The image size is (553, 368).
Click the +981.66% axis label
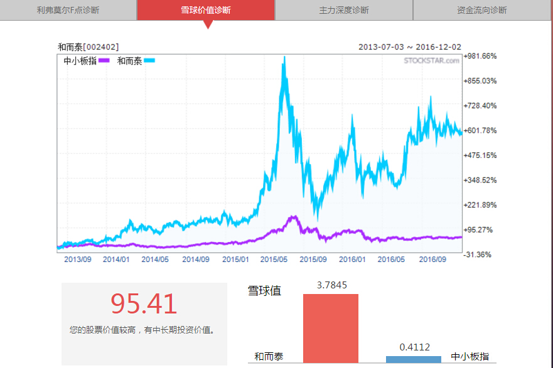(x=479, y=56)
